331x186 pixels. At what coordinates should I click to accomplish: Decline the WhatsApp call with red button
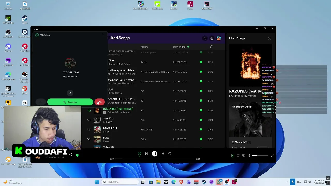point(100,102)
